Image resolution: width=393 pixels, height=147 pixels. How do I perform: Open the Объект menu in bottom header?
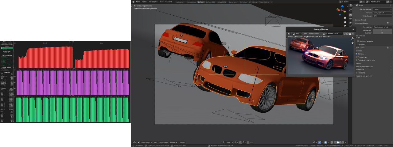tap(182, 142)
